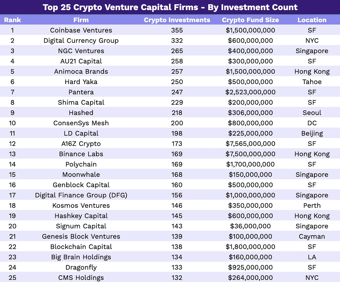Select the Location column header
The width and height of the screenshot is (340, 282).
[x=312, y=20]
